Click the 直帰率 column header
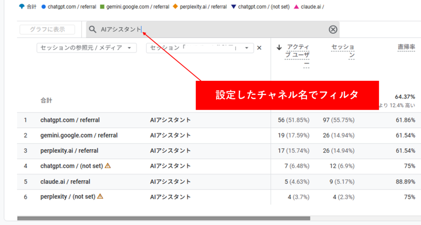This screenshot has height=225, width=421. [406, 47]
